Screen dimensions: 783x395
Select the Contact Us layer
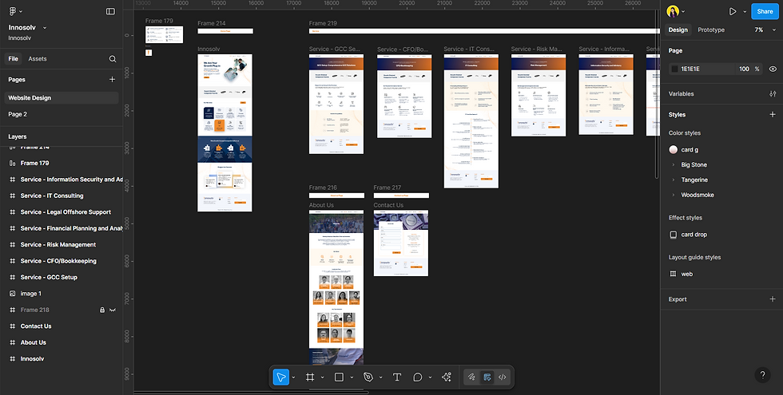click(x=36, y=326)
